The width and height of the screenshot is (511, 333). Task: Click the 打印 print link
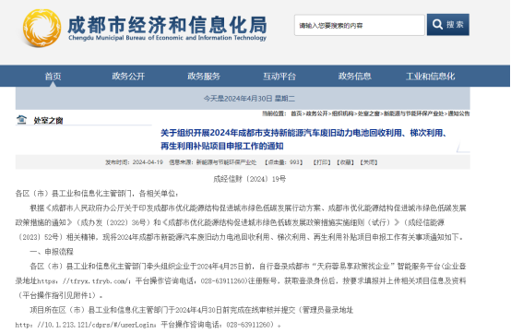322,162
